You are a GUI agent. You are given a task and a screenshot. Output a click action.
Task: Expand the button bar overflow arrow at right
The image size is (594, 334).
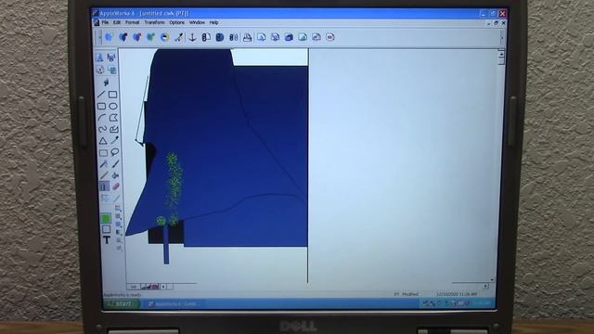coord(502,37)
